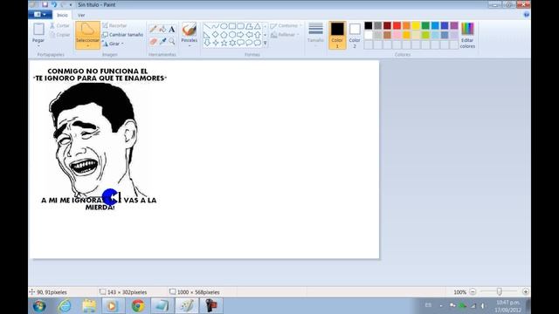Image resolution: width=559 pixels, height=314 pixels.
Task: Click the Copiar button
Action: (x=59, y=35)
